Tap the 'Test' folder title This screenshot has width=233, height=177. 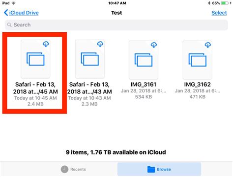[116, 13]
